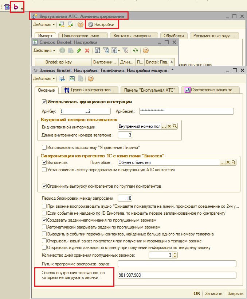Expand dropdown arrow beside Binotel b icon
This screenshot has width=247, height=299.
click(x=22, y=9)
